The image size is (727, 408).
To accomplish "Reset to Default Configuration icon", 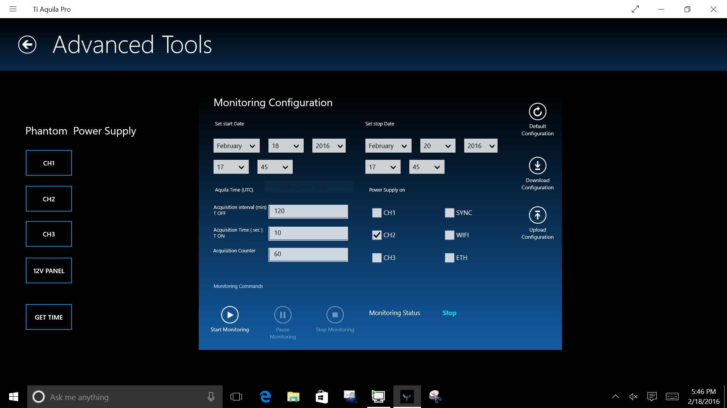I will pyautogui.click(x=537, y=111).
